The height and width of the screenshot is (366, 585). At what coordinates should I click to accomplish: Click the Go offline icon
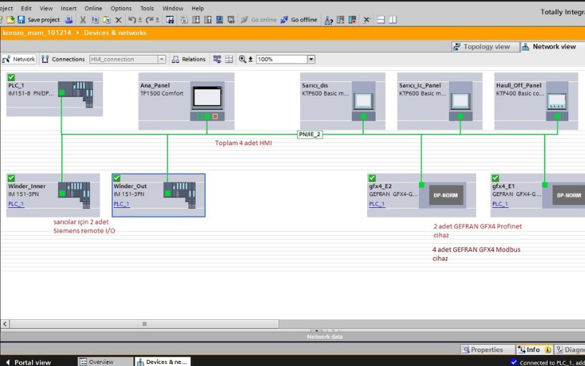[284, 20]
